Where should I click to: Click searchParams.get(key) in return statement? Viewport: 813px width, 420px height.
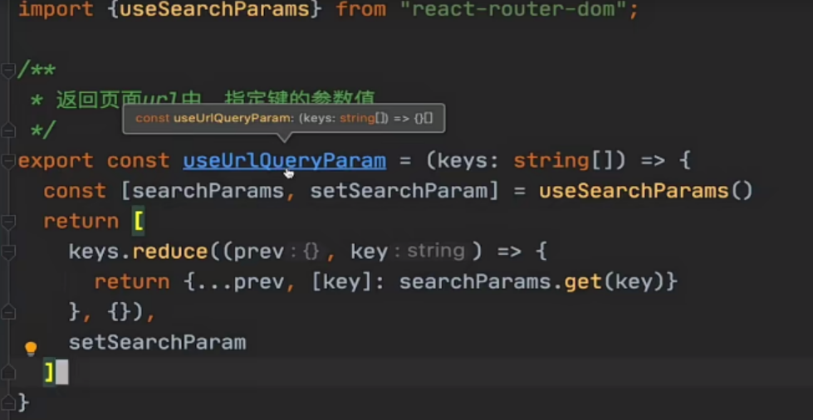[x=532, y=282]
